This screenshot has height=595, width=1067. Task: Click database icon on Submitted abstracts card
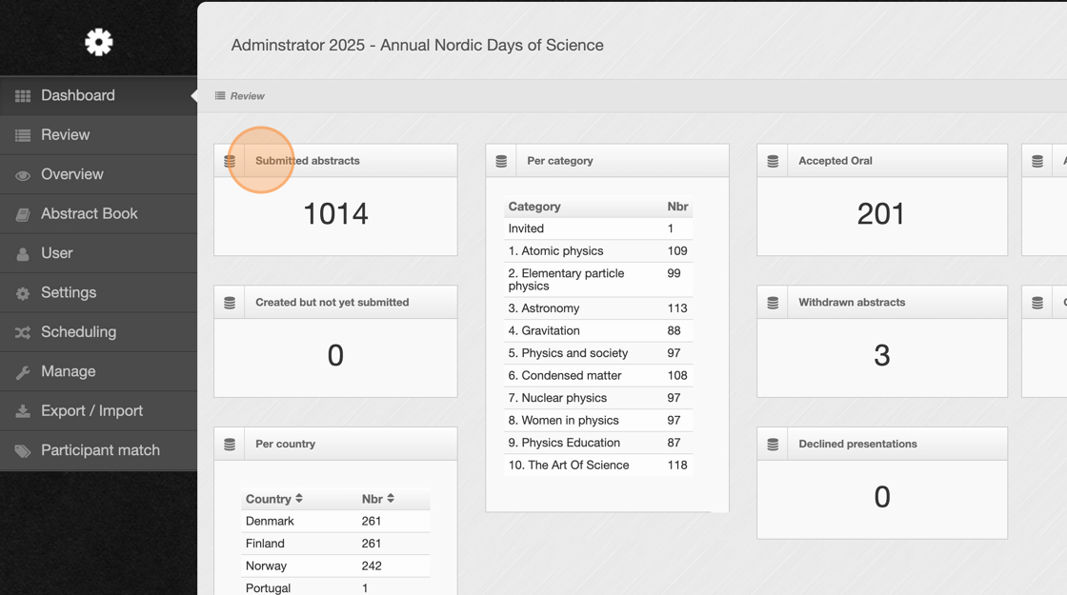click(x=230, y=161)
